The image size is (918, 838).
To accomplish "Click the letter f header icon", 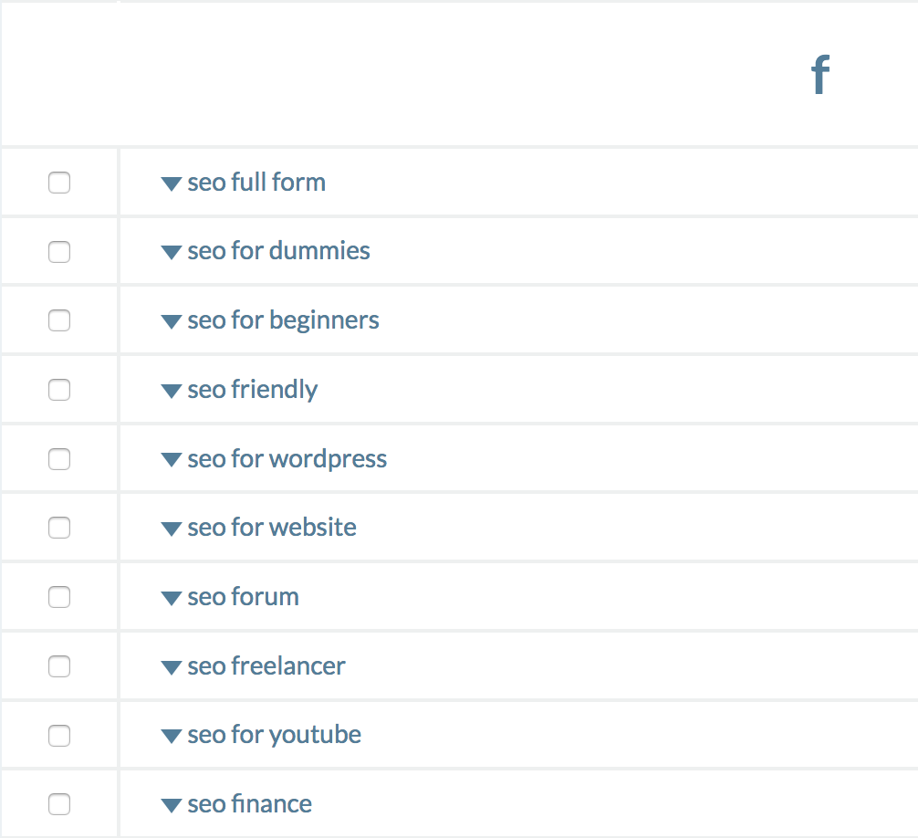I will [x=820, y=74].
